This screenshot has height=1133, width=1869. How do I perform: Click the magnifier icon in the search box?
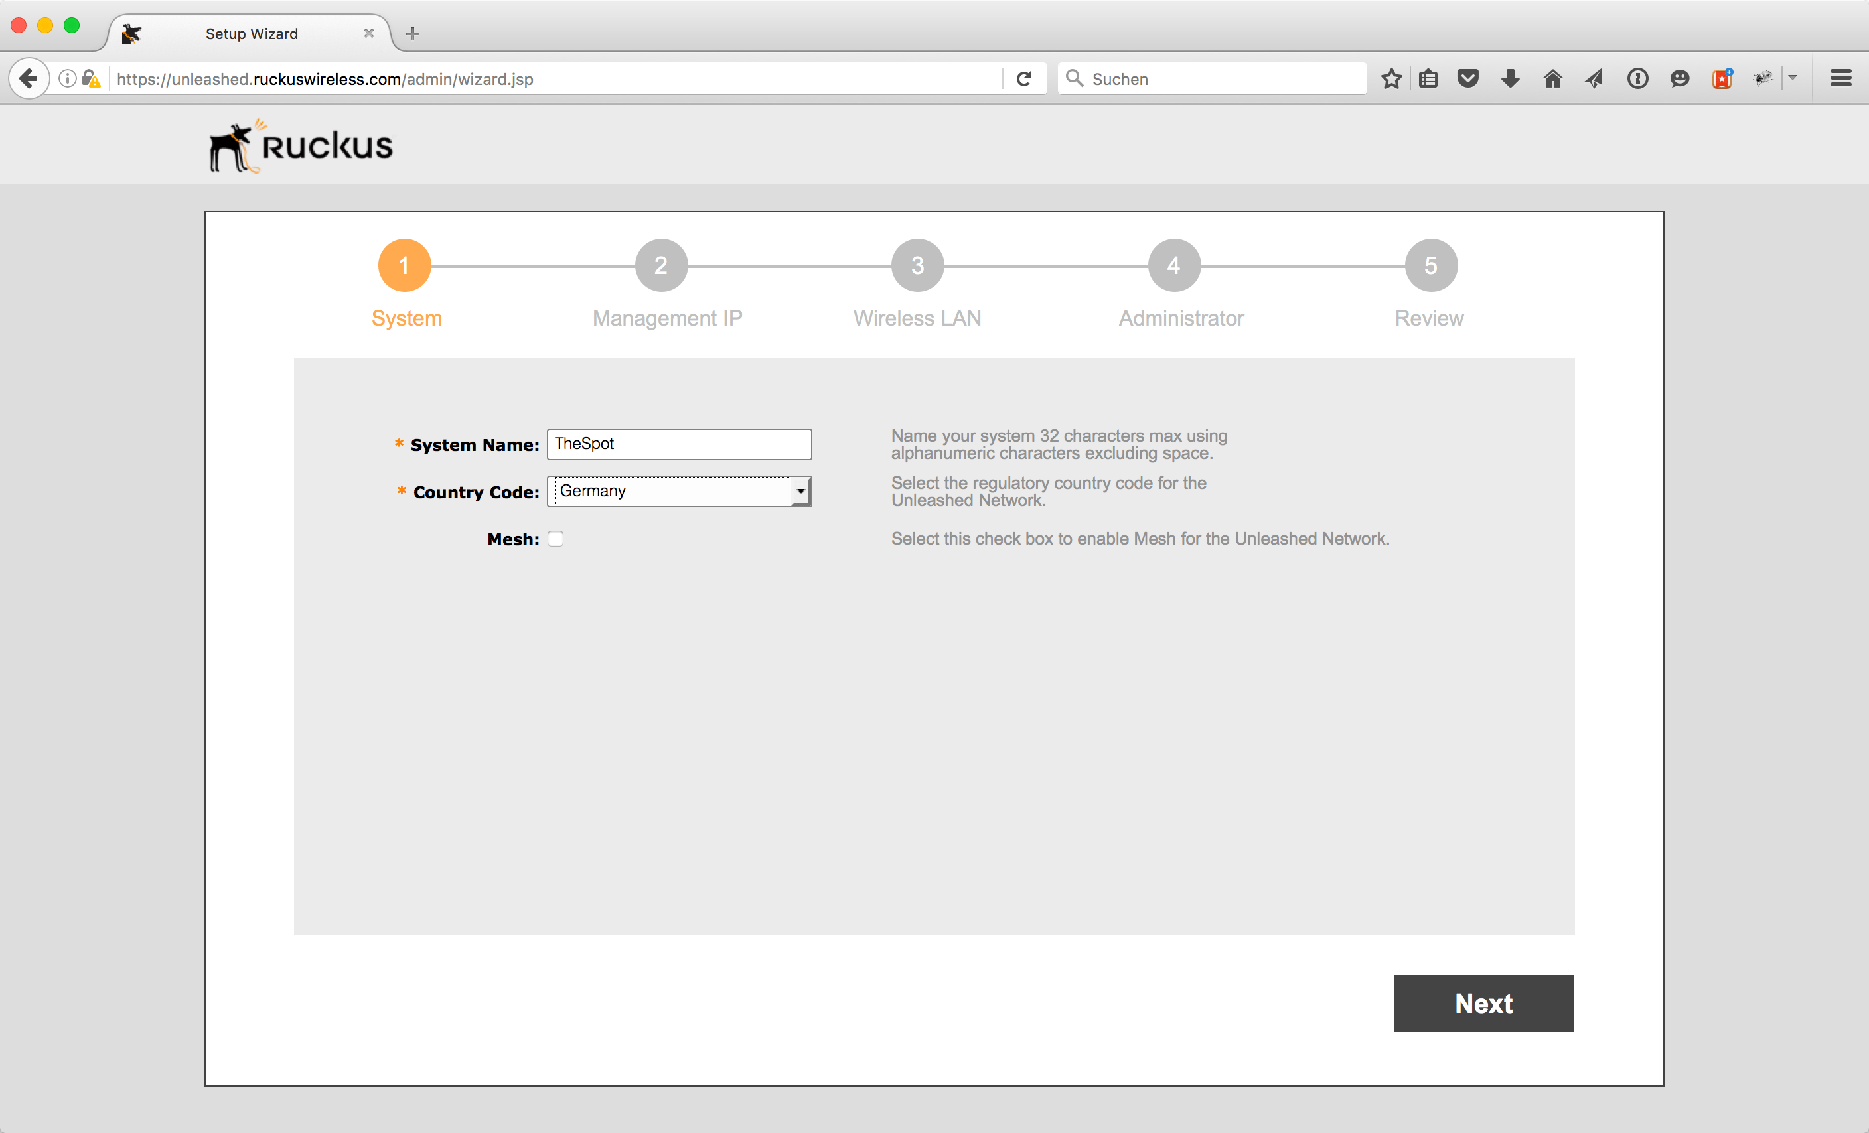[1074, 78]
